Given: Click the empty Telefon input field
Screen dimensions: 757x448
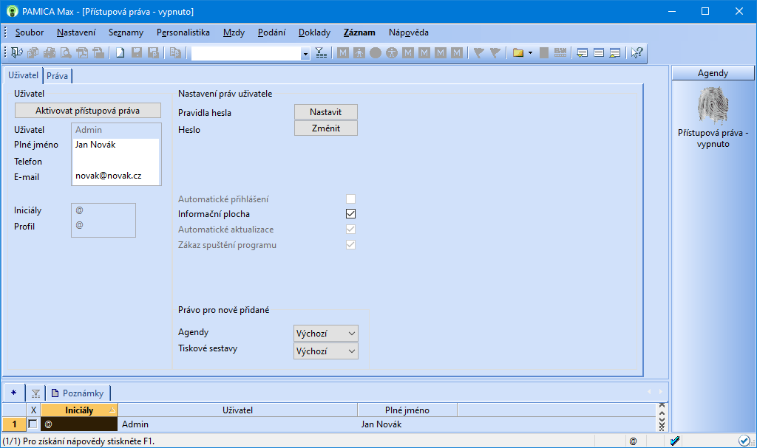Looking at the screenshot, I should pyautogui.click(x=116, y=161).
